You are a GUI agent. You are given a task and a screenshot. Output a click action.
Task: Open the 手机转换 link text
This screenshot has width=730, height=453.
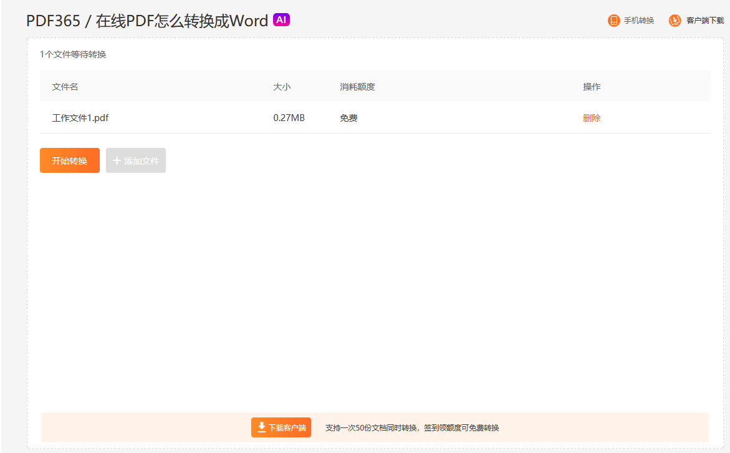(x=639, y=21)
